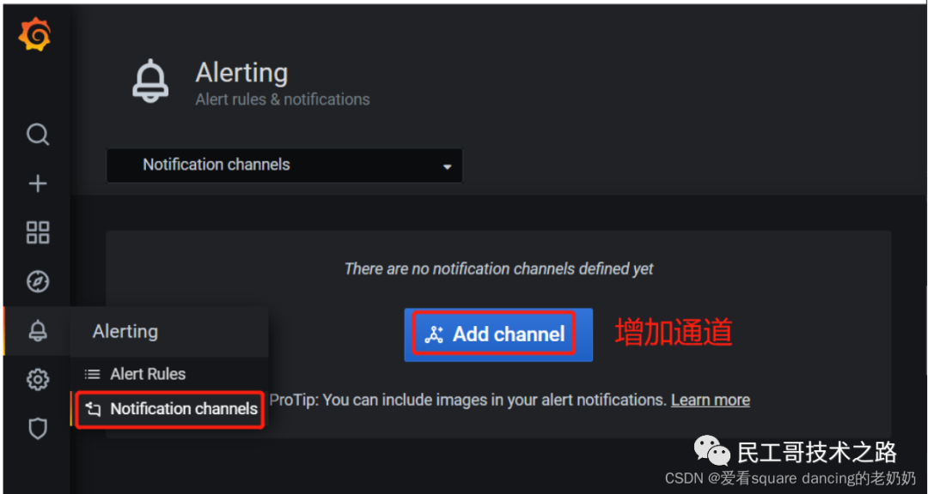The height and width of the screenshot is (494, 928).
Task: Click the ProTip text about alert images
Action: tap(468, 400)
